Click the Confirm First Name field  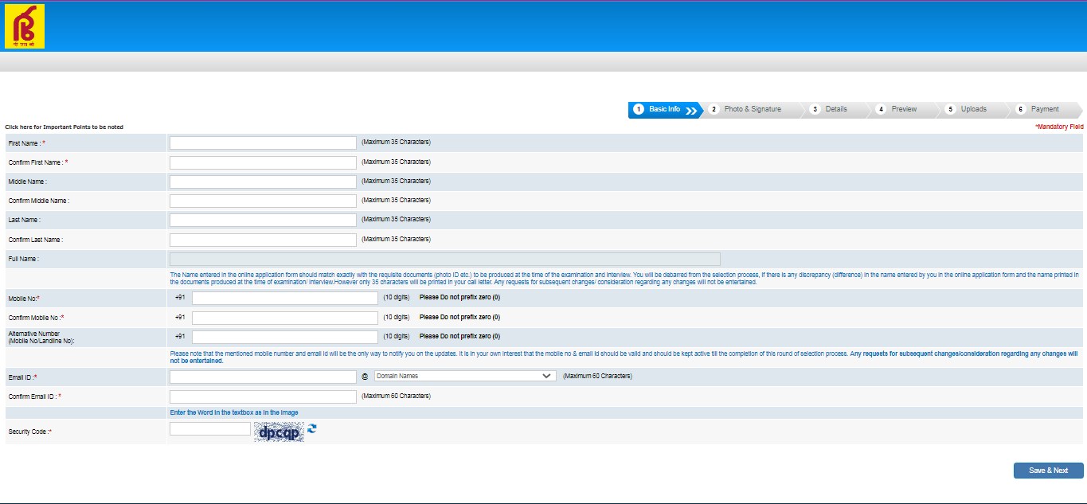(263, 162)
